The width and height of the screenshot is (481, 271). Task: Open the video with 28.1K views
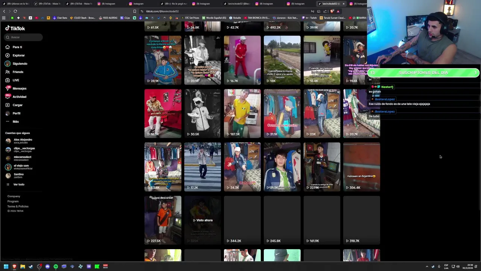(163, 60)
